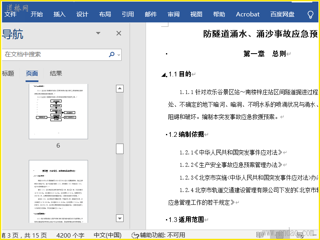Open the 百度网盘 ribbon tab
This screenshot has width=320, height=240.
[x=282, y=14]
